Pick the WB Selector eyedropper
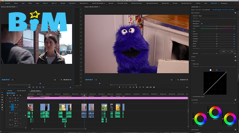This screenshot has width=239, height=133. point(201,24)
